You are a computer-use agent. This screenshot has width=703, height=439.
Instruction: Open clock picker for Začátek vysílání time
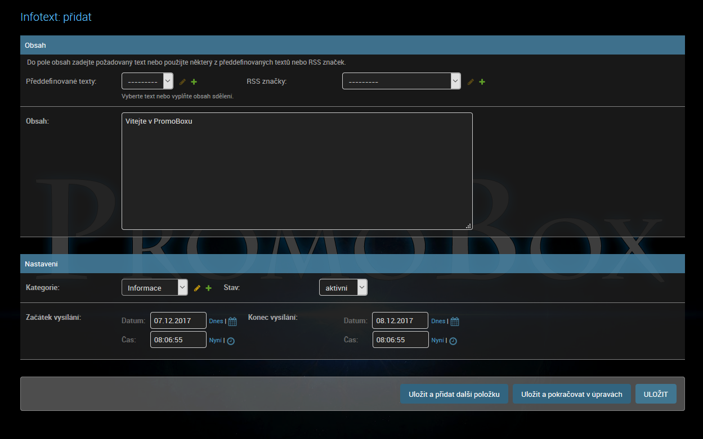pyautogui.click(x=231, y=341)
